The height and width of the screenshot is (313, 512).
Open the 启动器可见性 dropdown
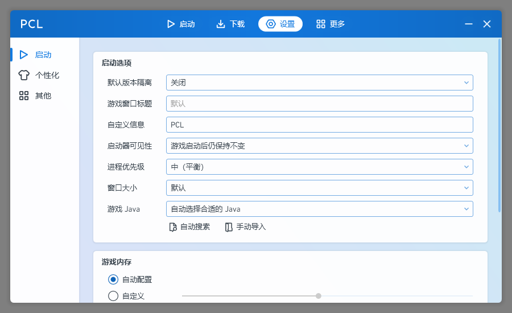click(x=319, y=146)
